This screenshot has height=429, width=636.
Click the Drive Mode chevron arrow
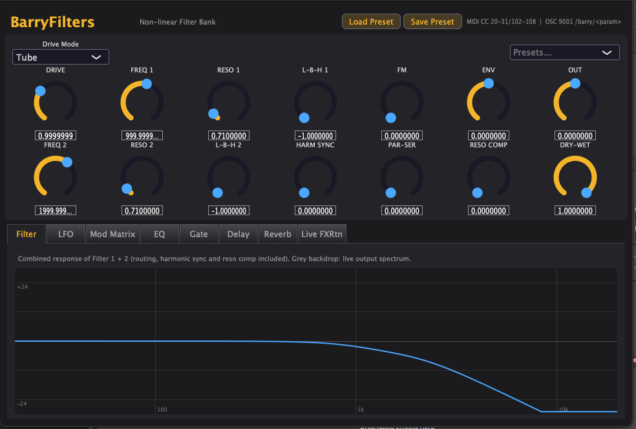point(96,57)
